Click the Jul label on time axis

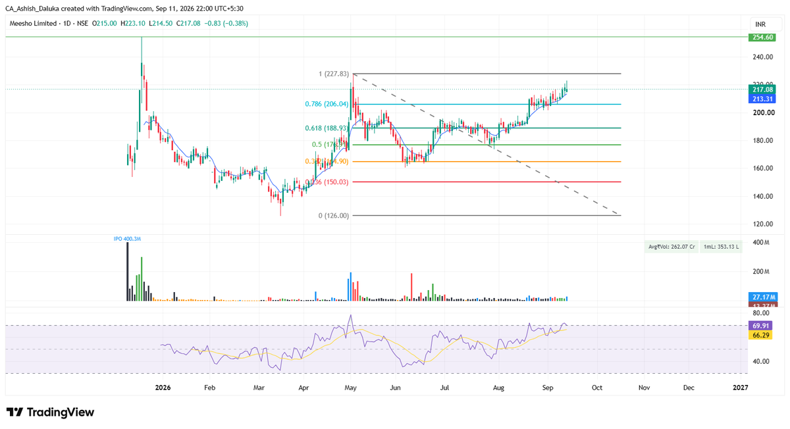(x=445, y=388)
